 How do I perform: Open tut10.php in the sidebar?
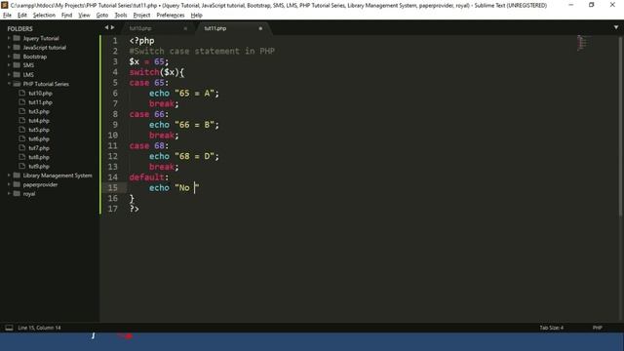tap(40, 94)
